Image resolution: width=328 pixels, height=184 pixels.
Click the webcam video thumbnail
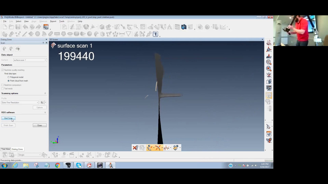(x=301, y=31)
